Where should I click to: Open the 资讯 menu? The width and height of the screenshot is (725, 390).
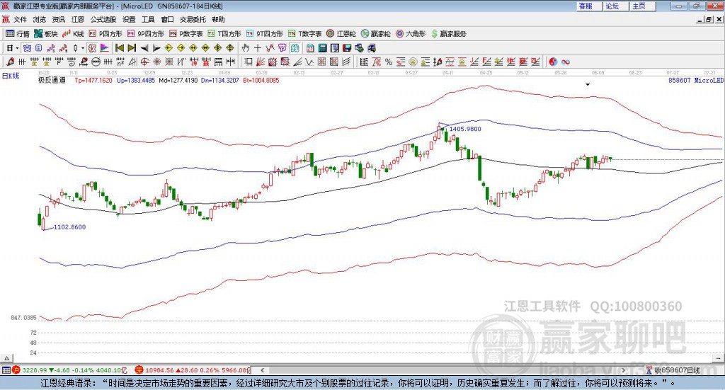(58, 19)
